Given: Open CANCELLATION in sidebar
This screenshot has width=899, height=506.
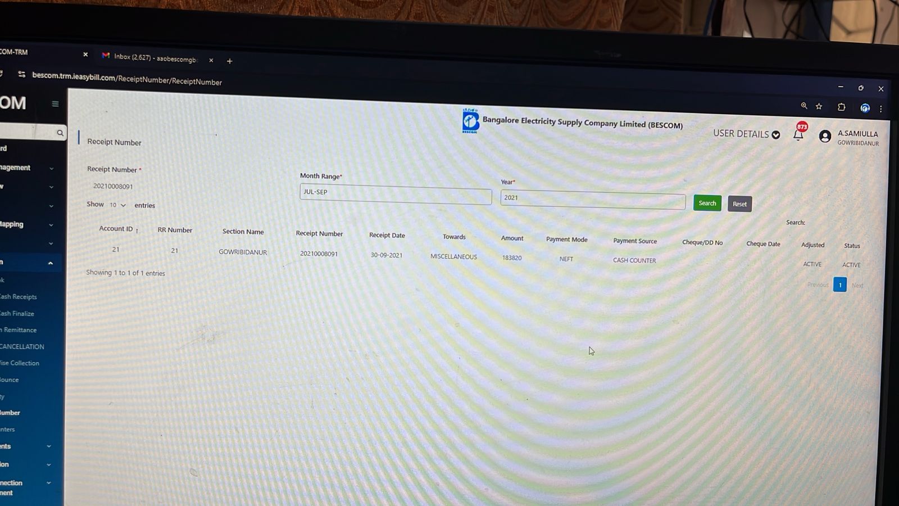Looking at the screenshot, I should coord(22,347).
